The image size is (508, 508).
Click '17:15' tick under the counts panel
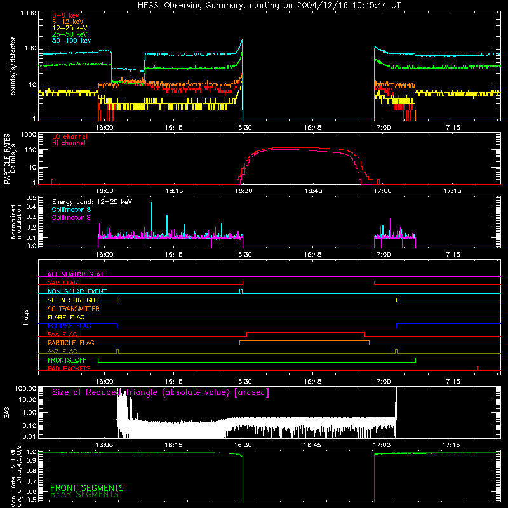451,128
